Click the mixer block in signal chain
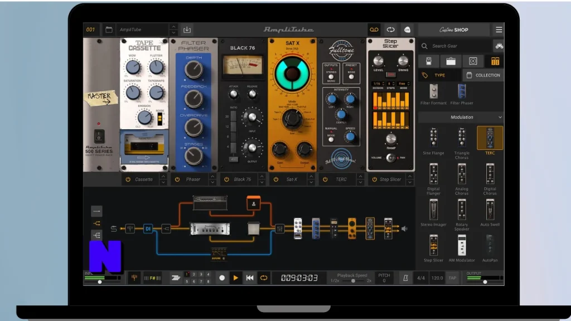571x321 pixels. click(280, 229)
